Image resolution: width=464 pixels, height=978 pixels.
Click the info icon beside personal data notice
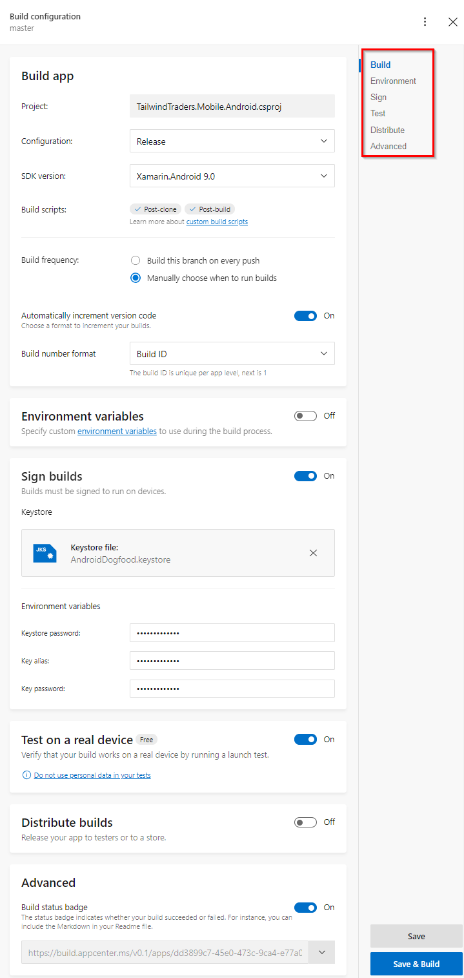point(26,775)
